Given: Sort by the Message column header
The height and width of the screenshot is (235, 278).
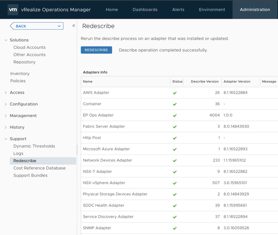Looking at the screenshot, I should pos(269,81).
